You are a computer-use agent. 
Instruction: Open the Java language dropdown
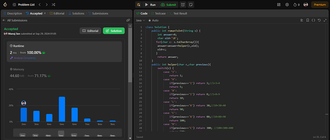[x=140, y=20]
